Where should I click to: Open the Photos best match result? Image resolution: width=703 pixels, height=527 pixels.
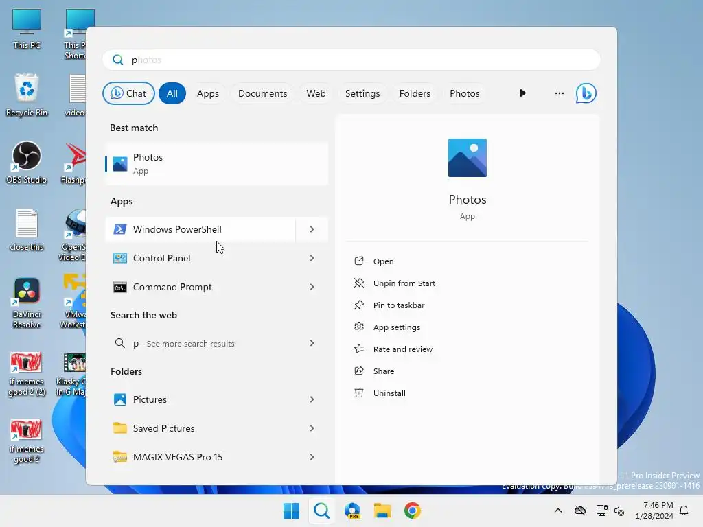[x=216, y=163]
